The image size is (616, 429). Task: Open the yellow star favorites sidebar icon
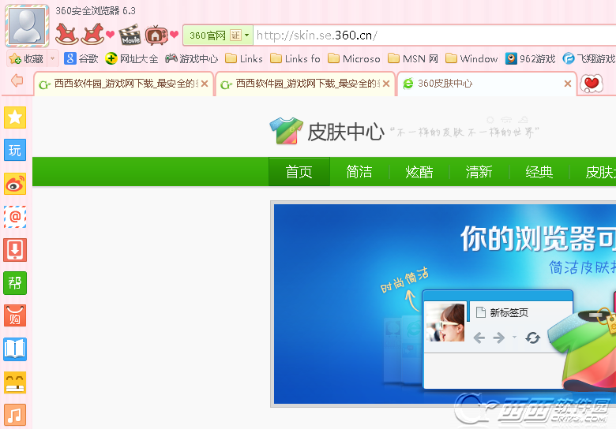15,118
